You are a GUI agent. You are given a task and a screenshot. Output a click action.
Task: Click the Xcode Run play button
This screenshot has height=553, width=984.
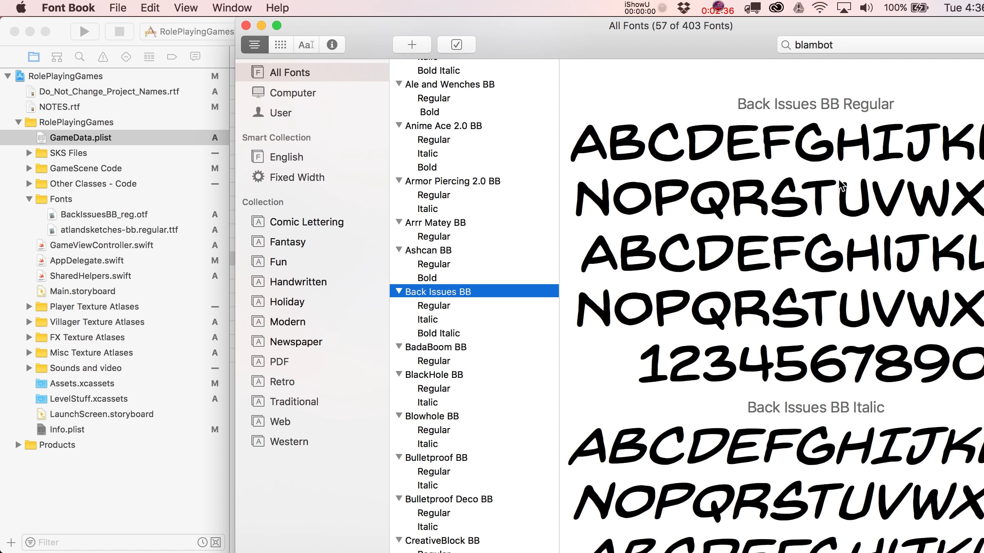pos(85,31)
